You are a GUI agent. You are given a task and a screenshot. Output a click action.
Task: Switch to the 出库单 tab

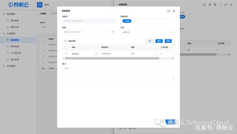tap(53, 14)
